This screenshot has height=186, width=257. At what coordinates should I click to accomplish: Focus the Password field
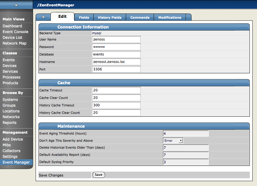116,47
